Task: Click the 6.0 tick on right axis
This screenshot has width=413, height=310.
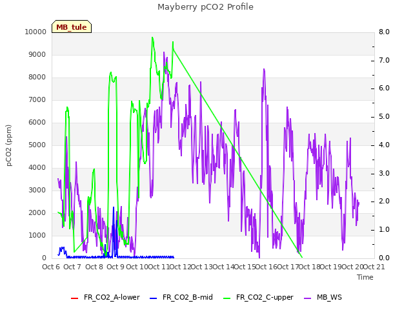Action: pyautogui.click(x=384, y=88)
